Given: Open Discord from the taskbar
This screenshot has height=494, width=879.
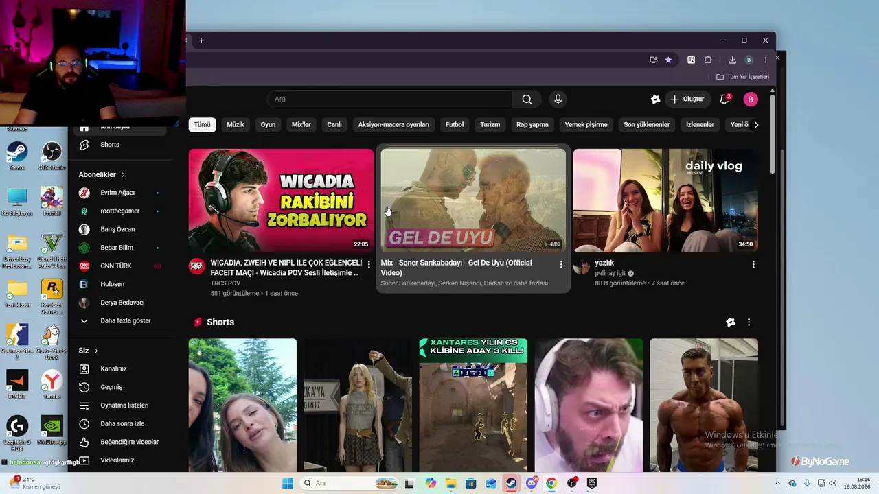Looking at the screenshot, I should [x=532, y=483].
